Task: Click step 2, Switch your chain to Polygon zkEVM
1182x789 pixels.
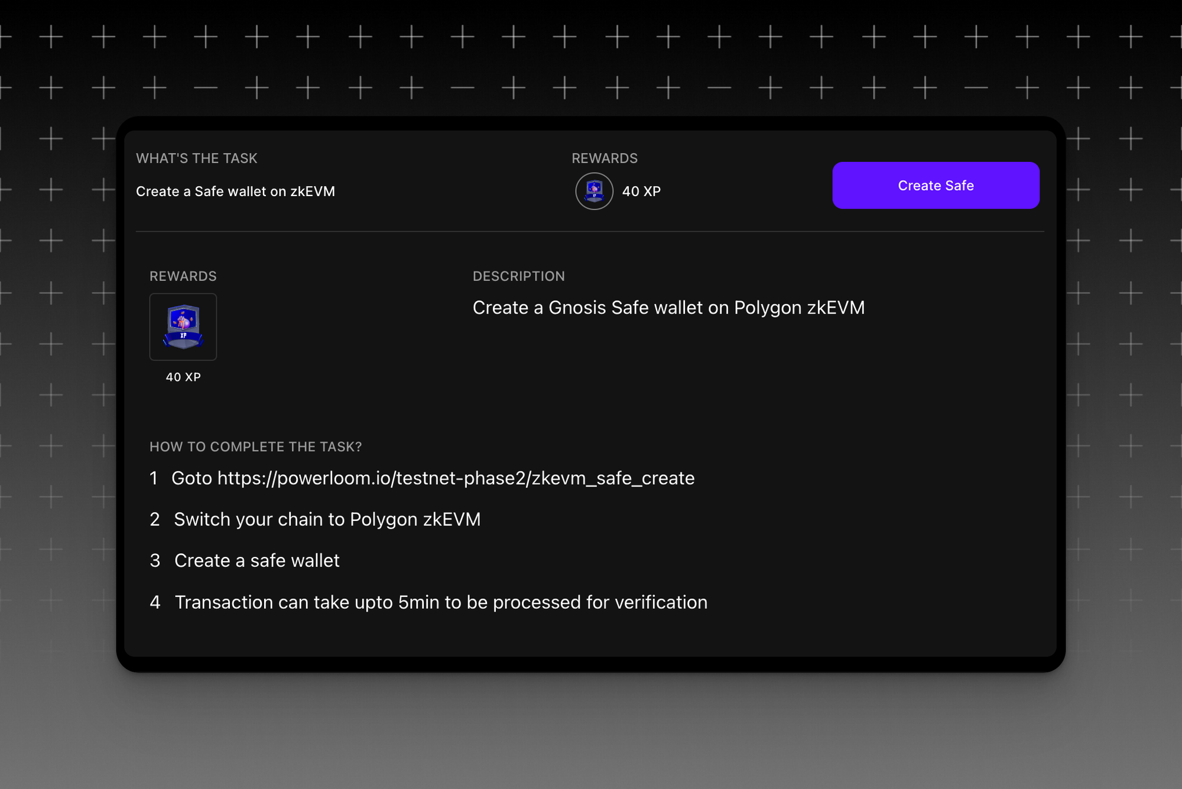Action: click(x=327, y=519)
